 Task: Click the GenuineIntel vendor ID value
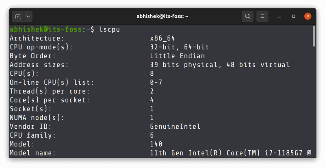pos(175,127)
